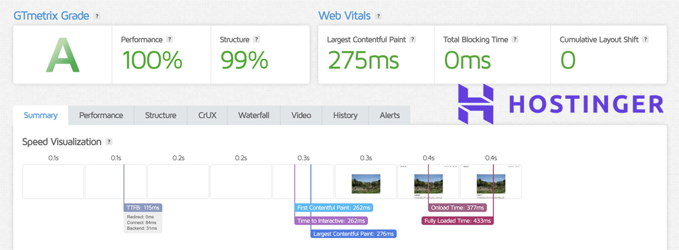679x250 pixels.
Task: Click help icon next to Web Vitals
Action: click(x=379, y=16)
